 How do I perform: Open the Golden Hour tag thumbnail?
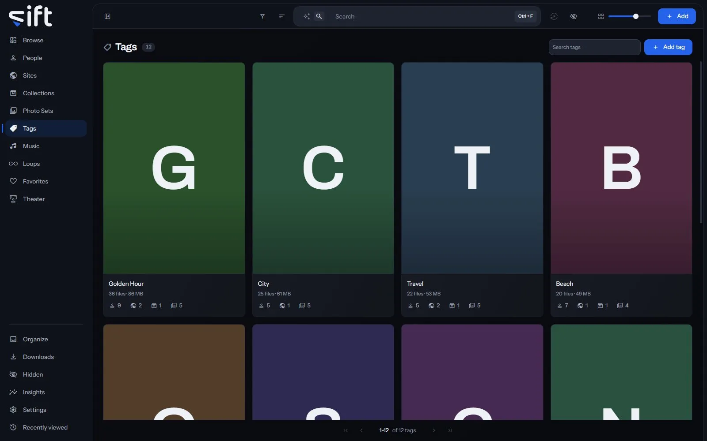(174, 168)
